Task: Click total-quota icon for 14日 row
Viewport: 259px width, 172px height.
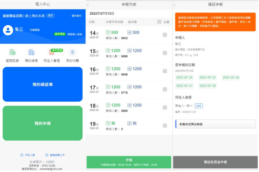Action: 129,33
